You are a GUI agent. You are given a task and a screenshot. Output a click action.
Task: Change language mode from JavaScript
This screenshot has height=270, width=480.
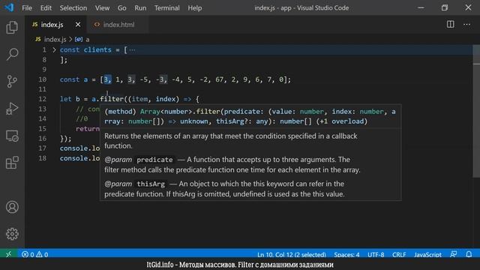click(x=427, y=254)
